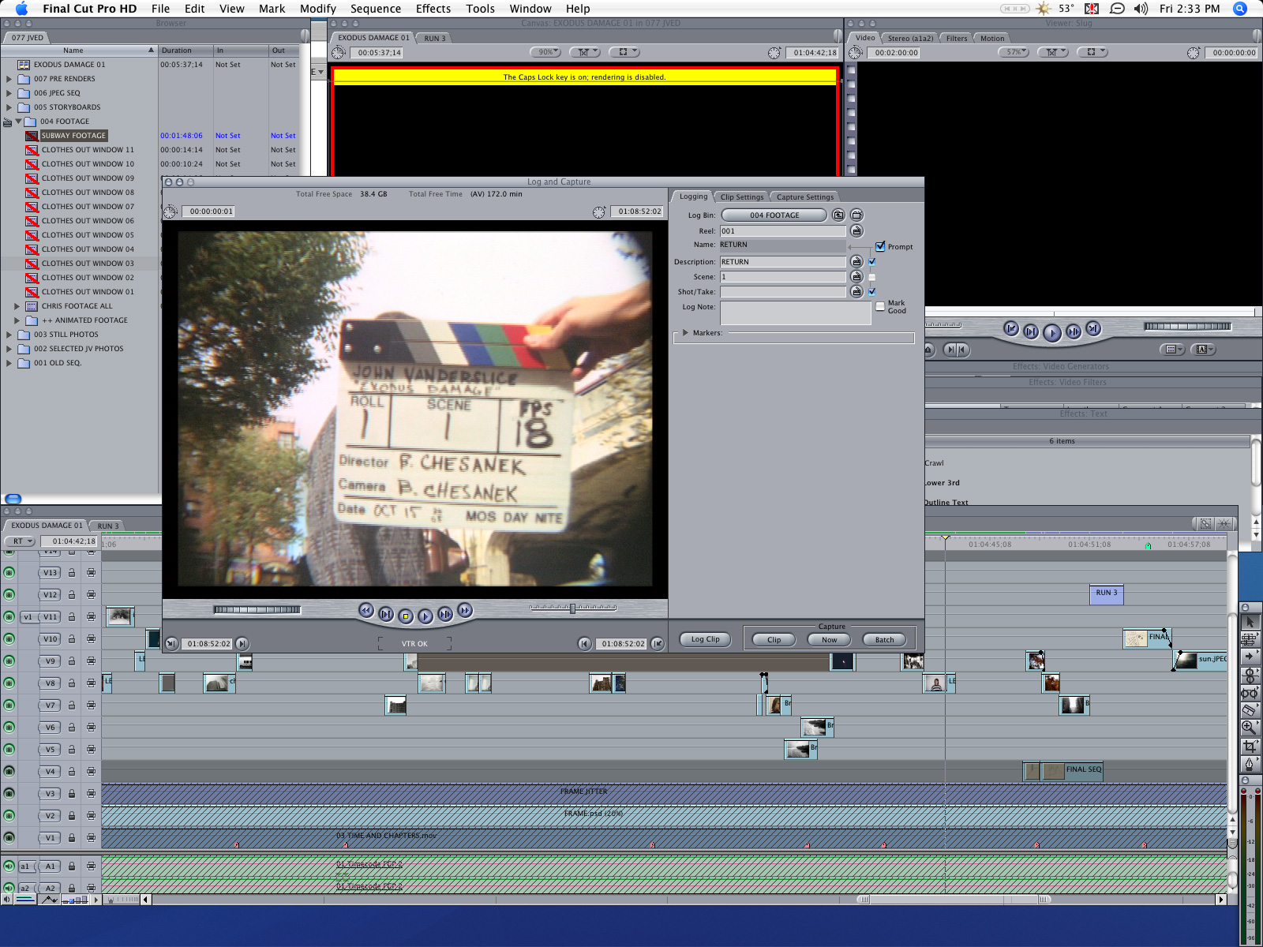Open the Viewer 57% zoom dropdown
The width and height of the screenshot is (1263, 947).
(1014, 52)
